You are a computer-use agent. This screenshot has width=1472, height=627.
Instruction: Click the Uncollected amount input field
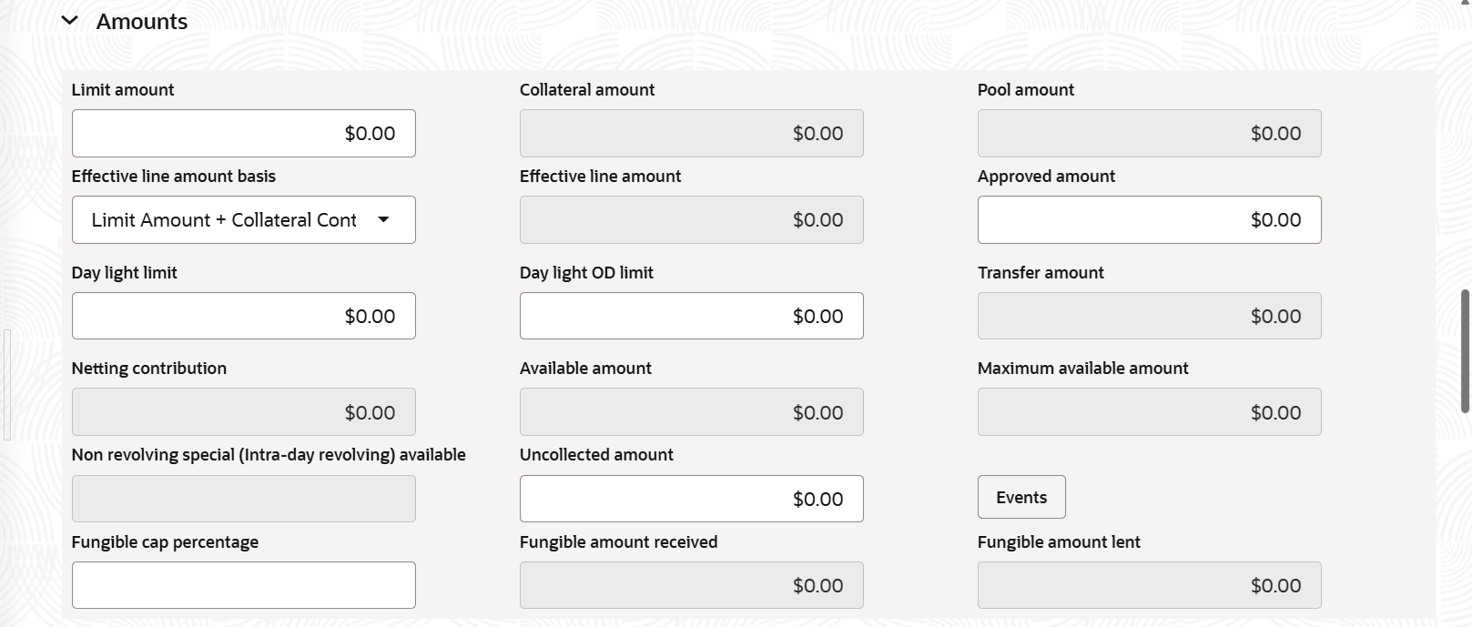point(691,500)
